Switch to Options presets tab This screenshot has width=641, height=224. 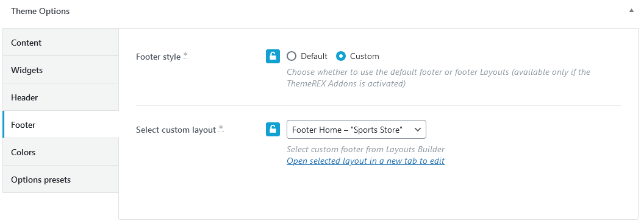point(60,179)
